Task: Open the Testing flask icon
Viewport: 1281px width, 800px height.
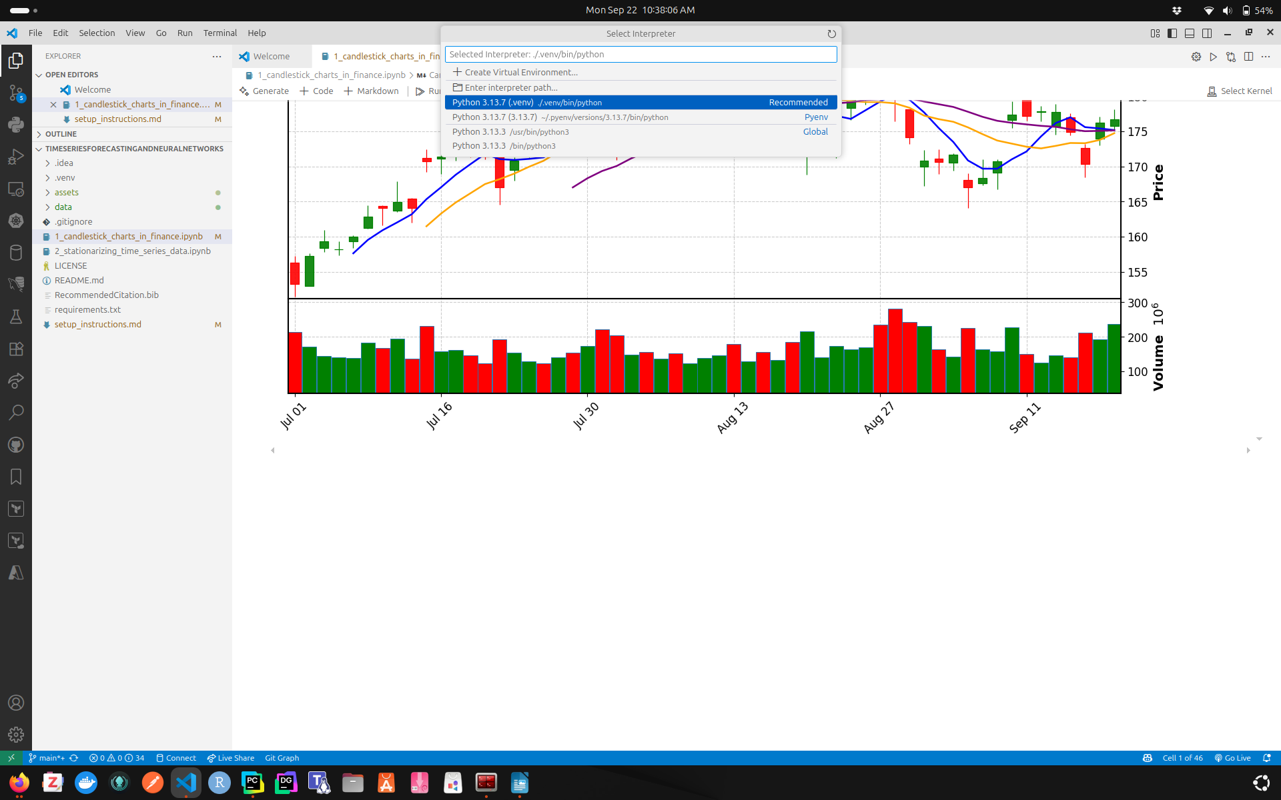Action: click(16, 317)
